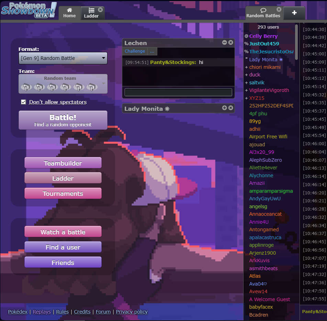Open the Forum link
The width and height of the screenshot is (327, 321).
tap(103, 312)
